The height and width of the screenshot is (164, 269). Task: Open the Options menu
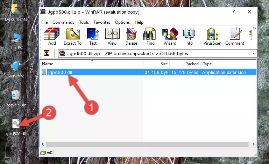(122, 22)
